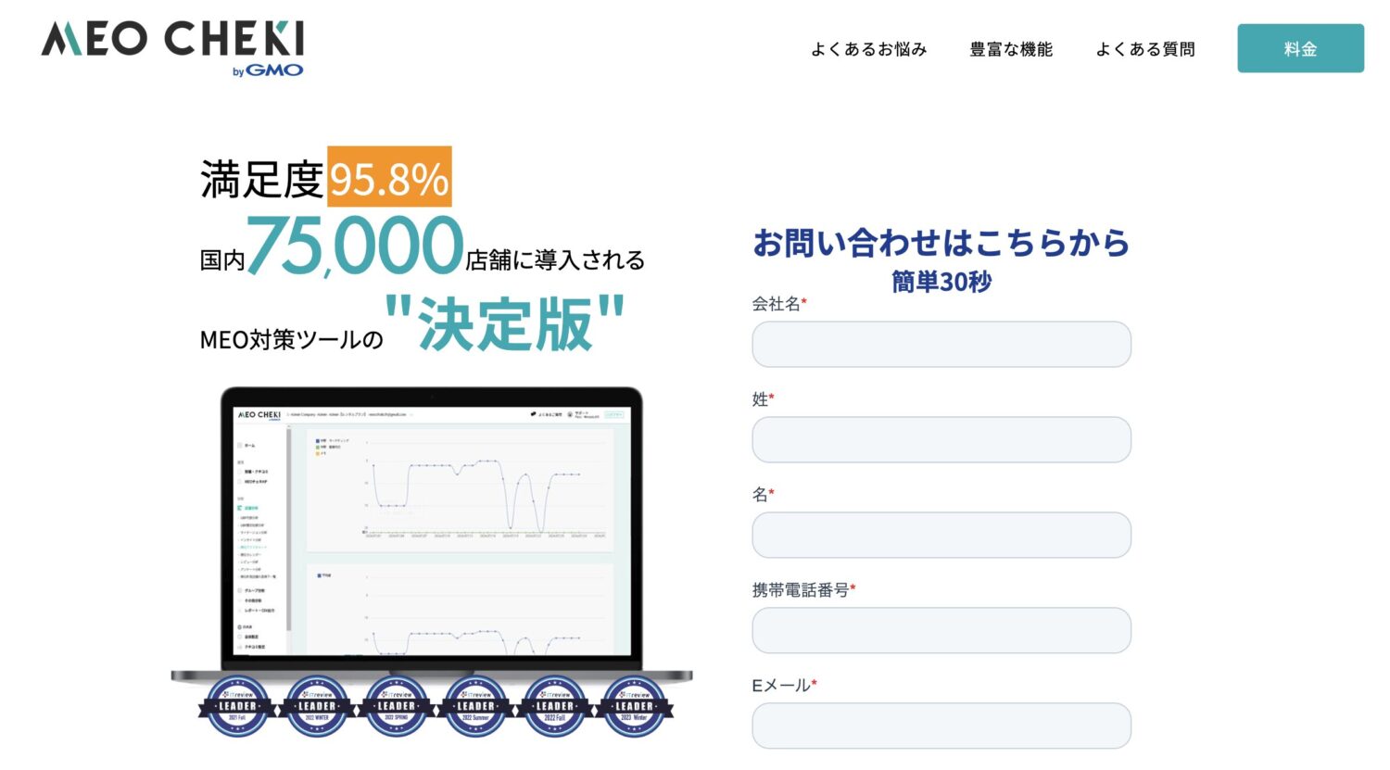Click the お問い合わせはこちらから heading
This screenshot has height=770, width=1390.
(x=941, y=243)
